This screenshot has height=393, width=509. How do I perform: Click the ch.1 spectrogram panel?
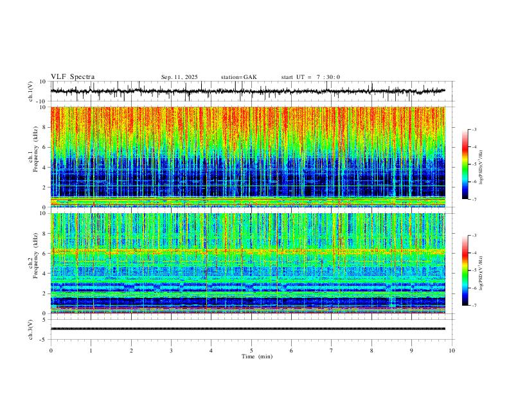click(x=247, y=157)
